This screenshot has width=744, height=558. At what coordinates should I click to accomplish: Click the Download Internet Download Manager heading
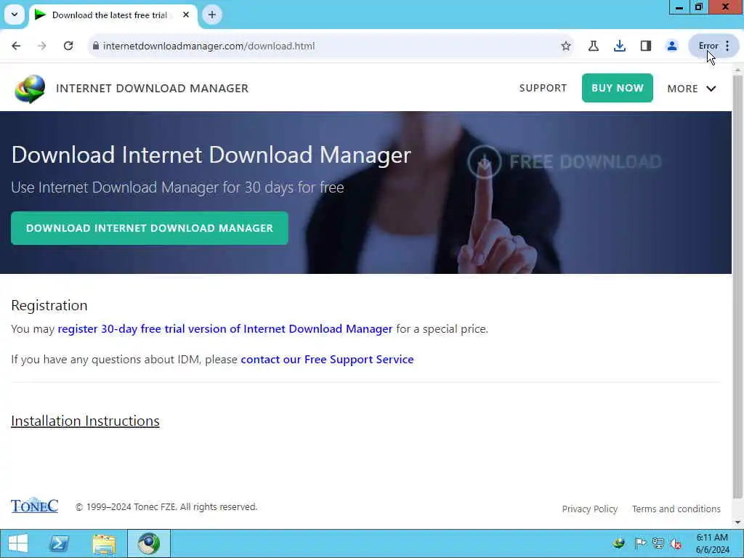211,155
